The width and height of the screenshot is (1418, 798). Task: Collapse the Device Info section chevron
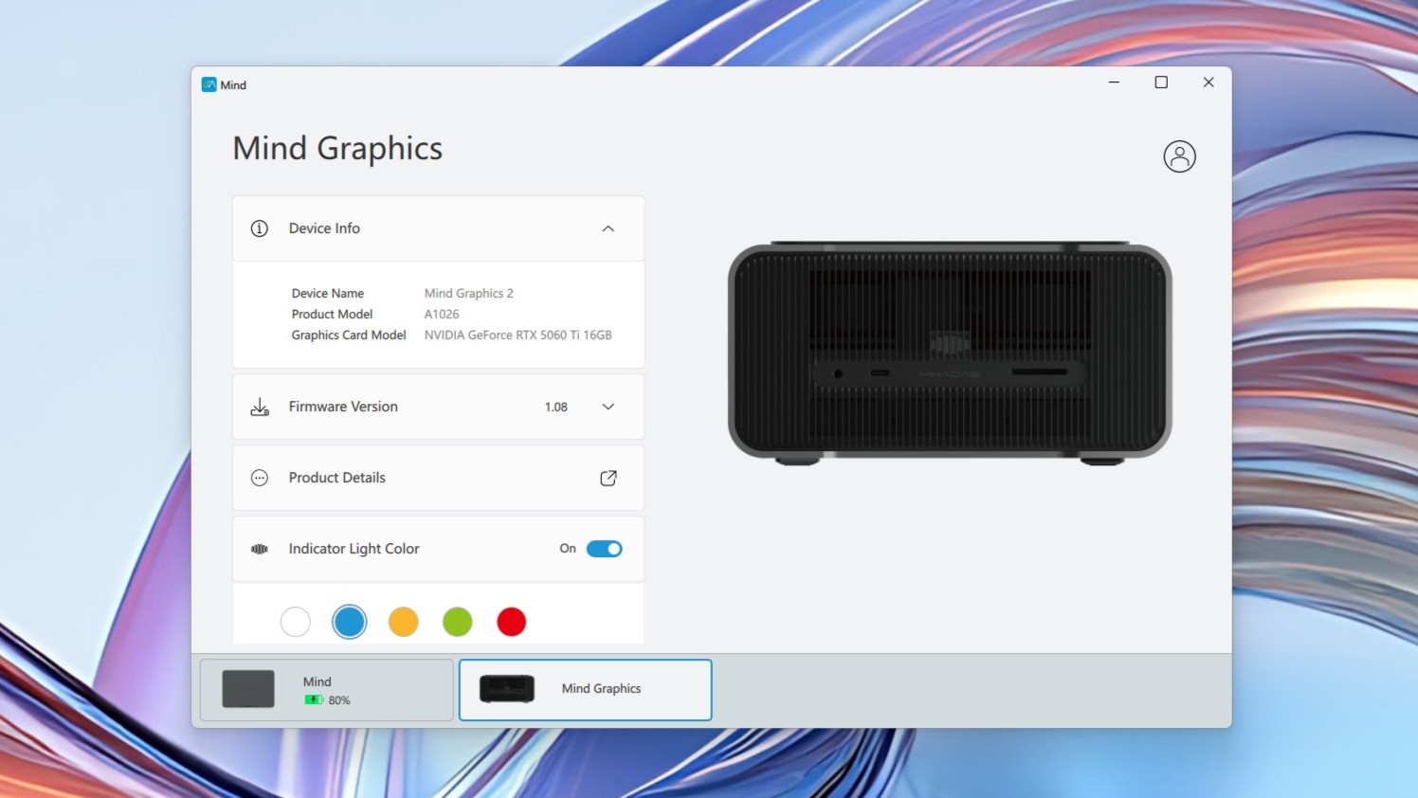[x=609, y=228]
